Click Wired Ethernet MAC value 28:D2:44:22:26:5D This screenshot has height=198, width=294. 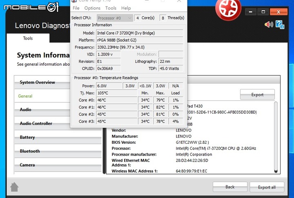pos(192,160)
